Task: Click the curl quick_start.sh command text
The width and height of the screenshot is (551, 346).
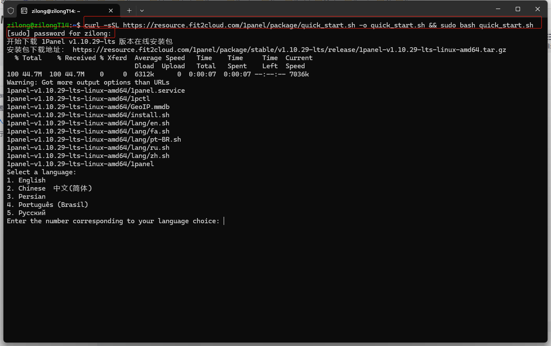Action: click(309, 25)
